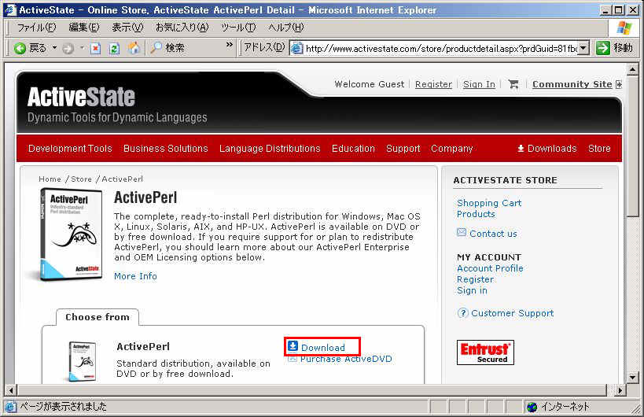Click the Sign In link in header
The width and height of the screenshot is (644, 417).
coord(479,84)
